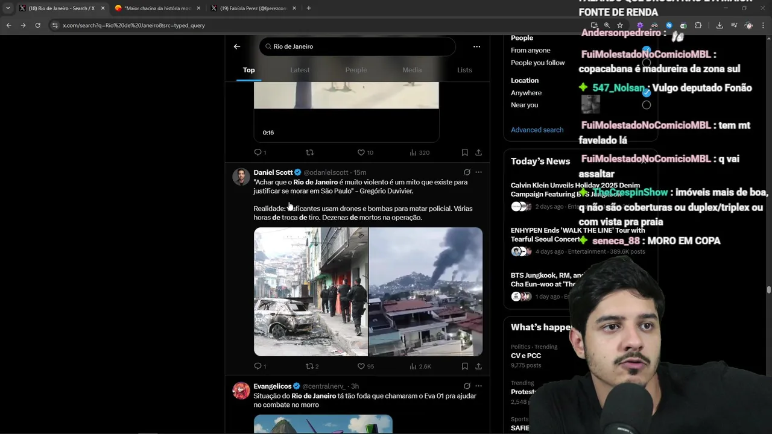Switch to Fabíola Perez browser tab

tap(252, 8)
